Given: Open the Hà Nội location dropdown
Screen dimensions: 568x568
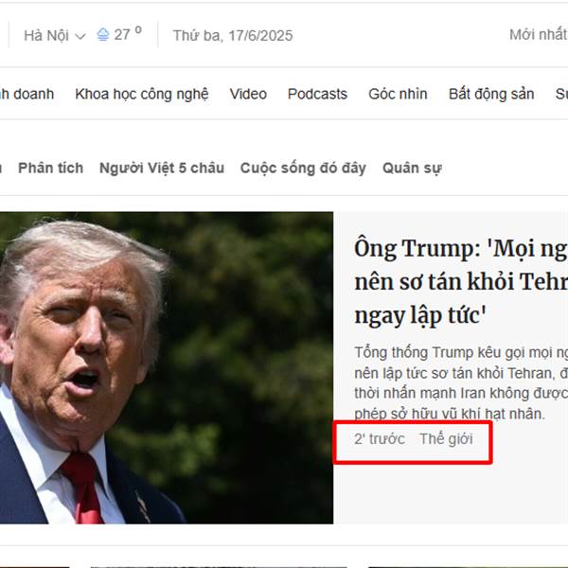Looking at the screenshot, I should [x=54, y=36].
